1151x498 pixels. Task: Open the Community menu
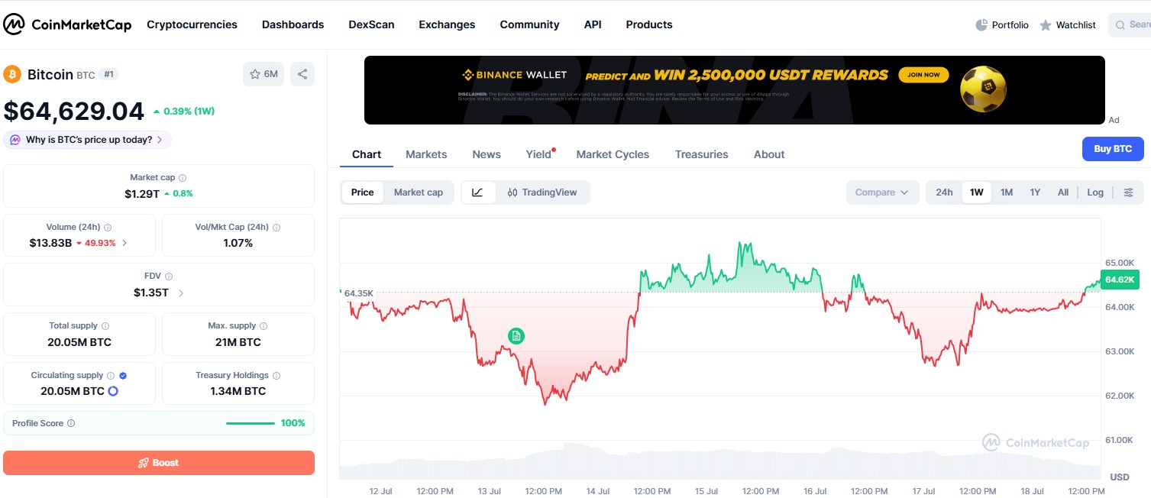[x=529, y=24]
